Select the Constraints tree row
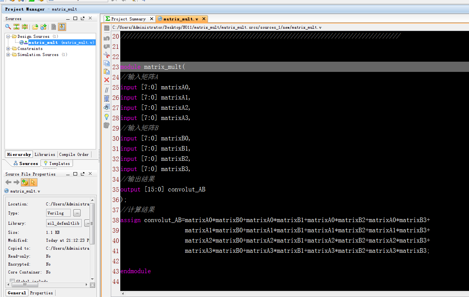This screenshot has width=469, height=297. pyautogui.click(x=30, y=48)
